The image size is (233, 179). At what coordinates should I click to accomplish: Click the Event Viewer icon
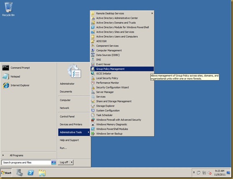click(93, 64)
